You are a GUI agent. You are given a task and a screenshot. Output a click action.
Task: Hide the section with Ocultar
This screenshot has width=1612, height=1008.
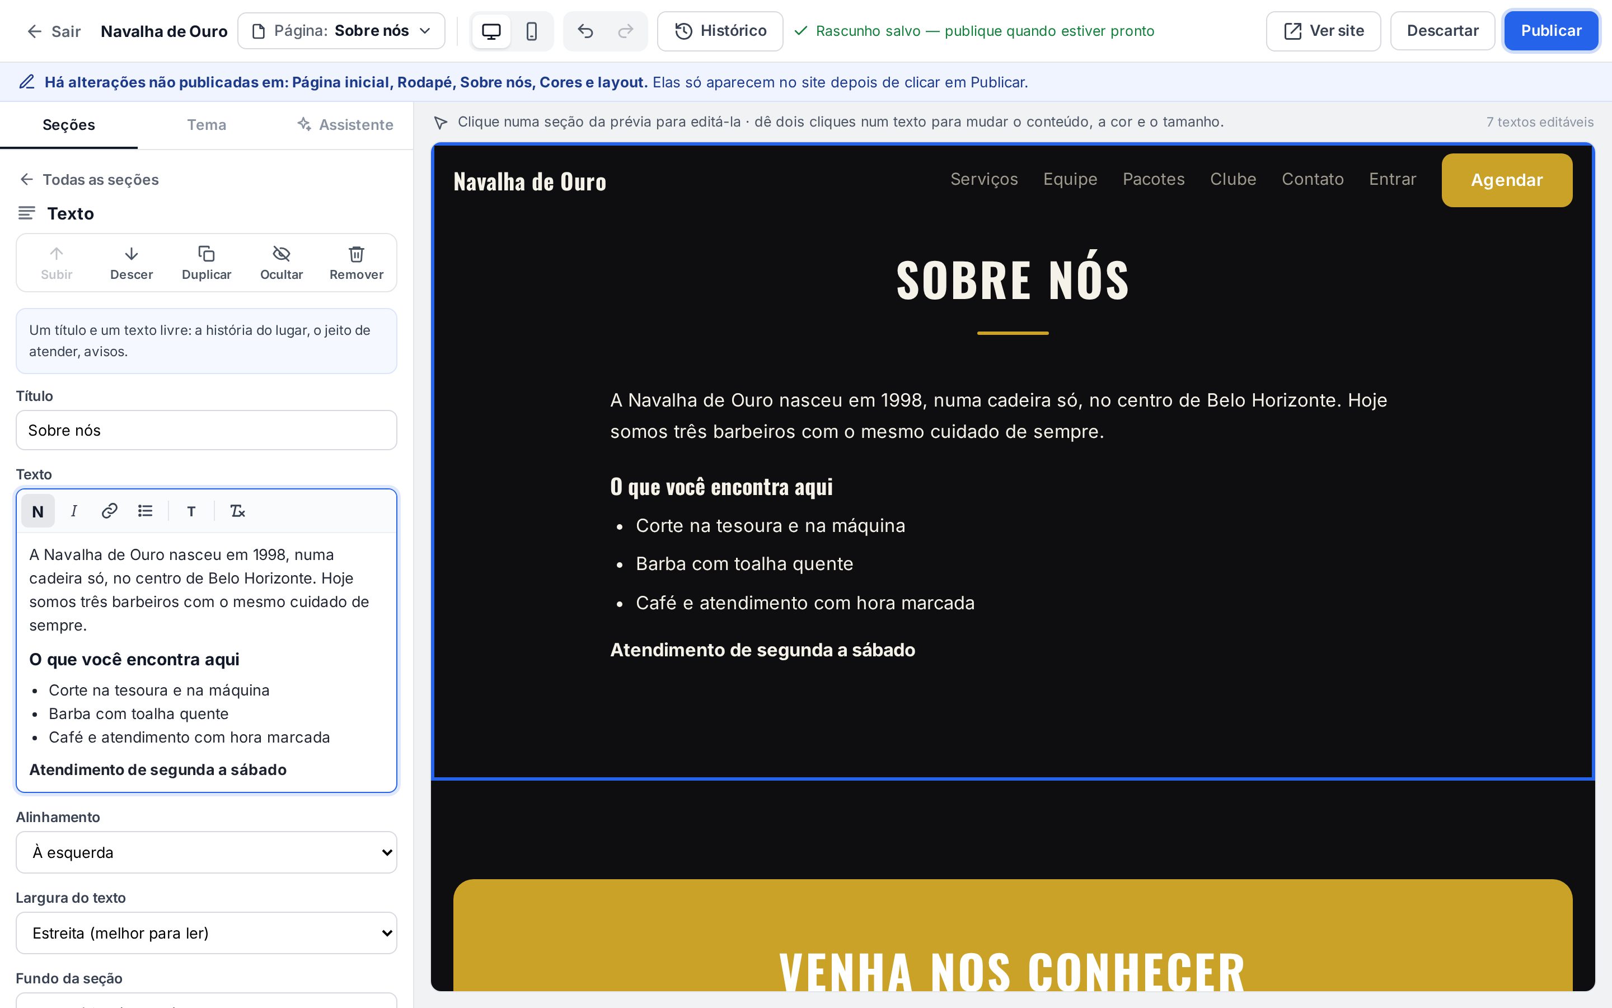(x=281, y=263)
